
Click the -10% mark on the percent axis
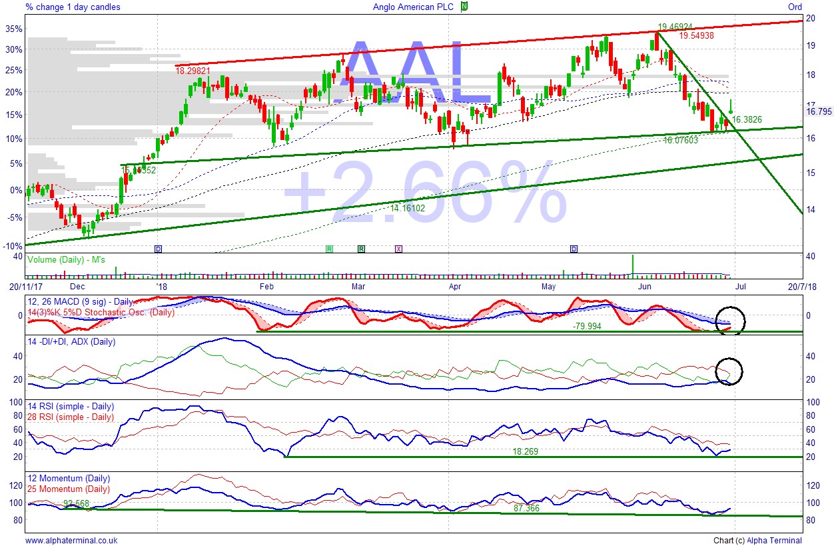pos(13,246)
